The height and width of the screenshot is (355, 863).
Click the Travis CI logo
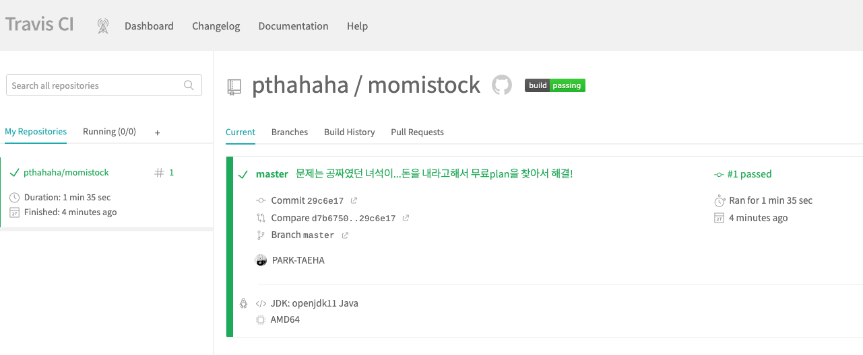point(40,26)
